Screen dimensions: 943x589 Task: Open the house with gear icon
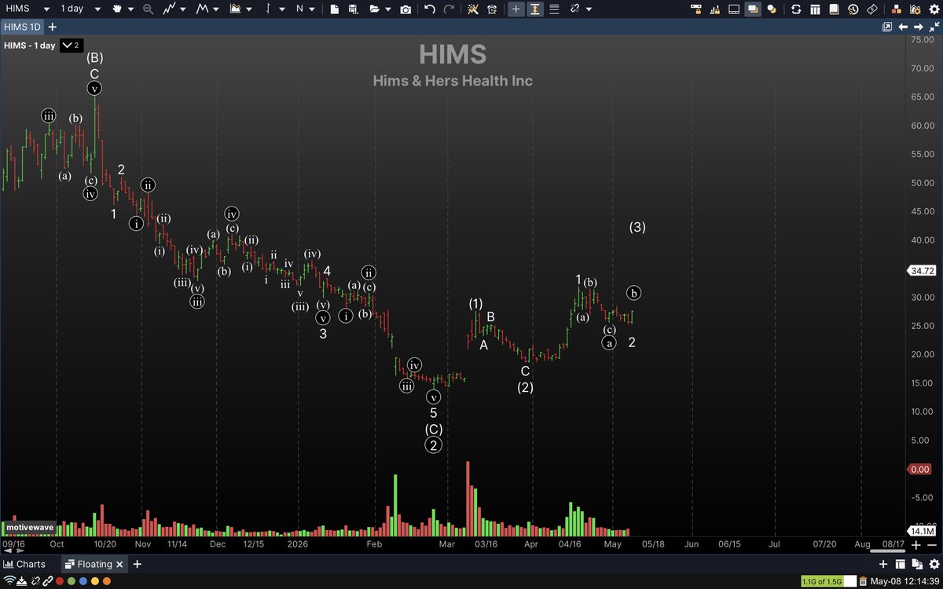(915, 9)
